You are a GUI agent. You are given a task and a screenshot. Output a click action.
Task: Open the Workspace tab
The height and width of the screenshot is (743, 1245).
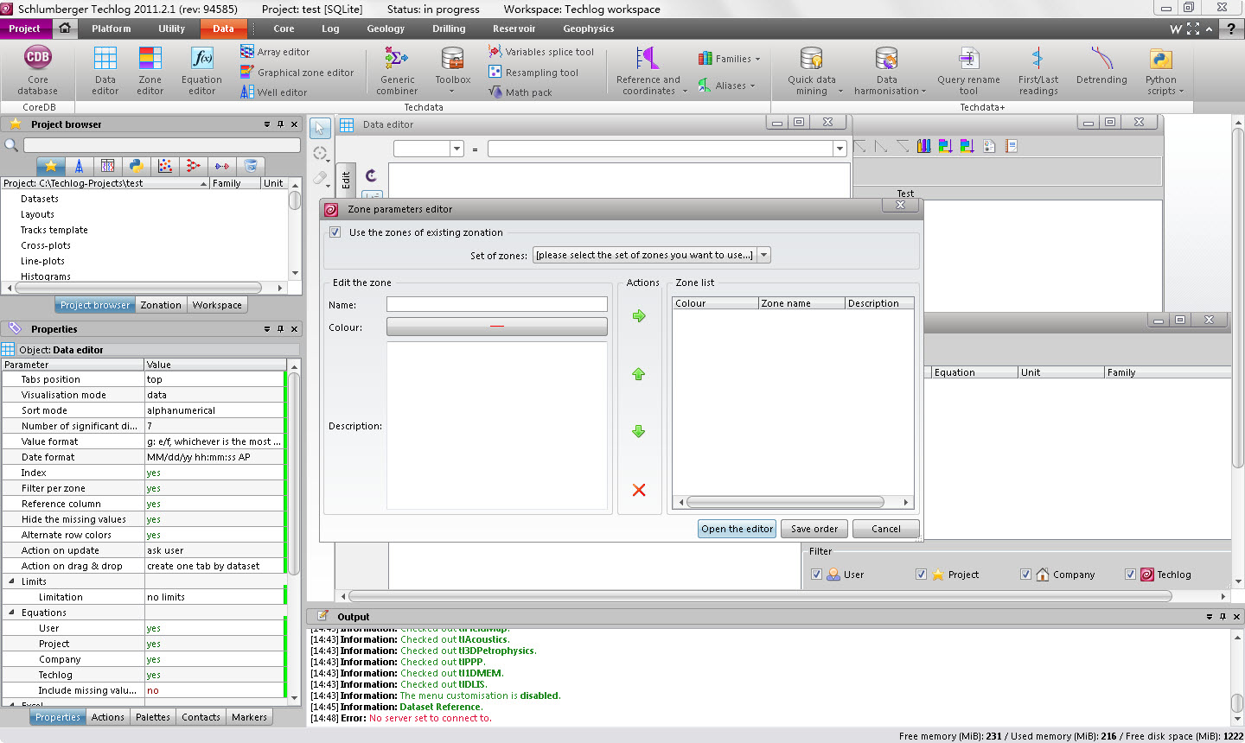click(217, 305)
